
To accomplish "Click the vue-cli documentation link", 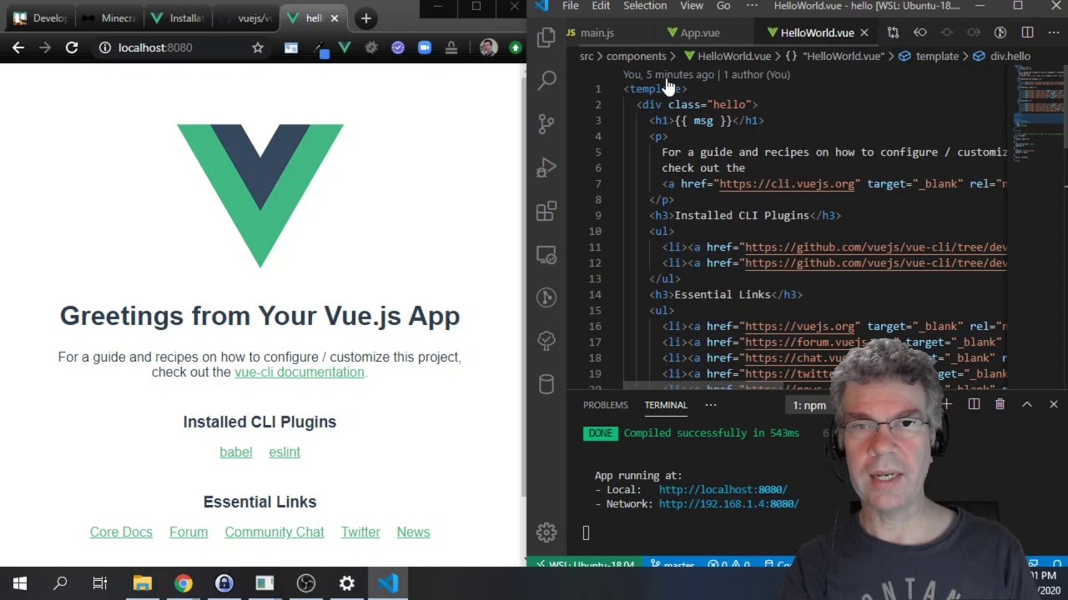I will [x=299, y=372].
